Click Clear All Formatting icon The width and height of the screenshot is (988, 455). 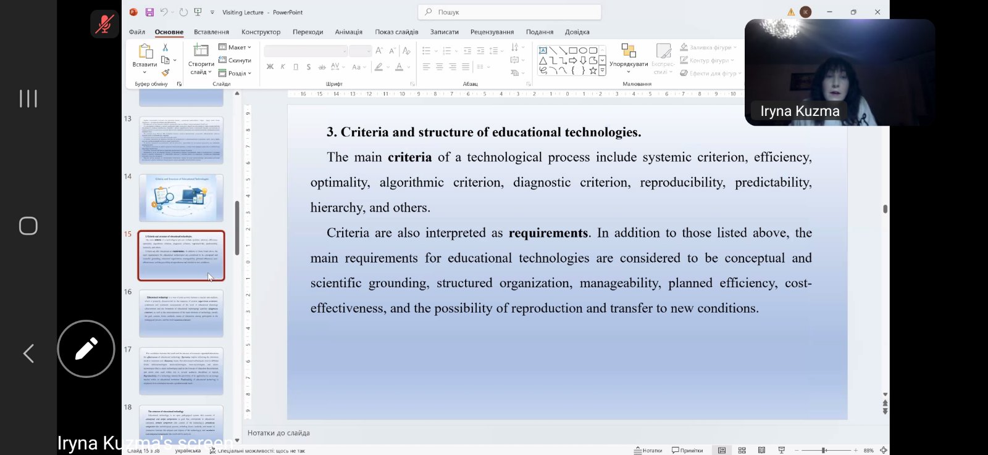tap(408, 51)
